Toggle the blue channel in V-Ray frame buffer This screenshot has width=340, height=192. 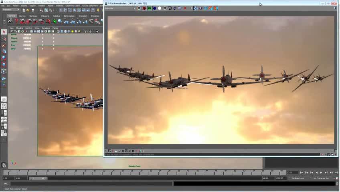pos(154,8)
